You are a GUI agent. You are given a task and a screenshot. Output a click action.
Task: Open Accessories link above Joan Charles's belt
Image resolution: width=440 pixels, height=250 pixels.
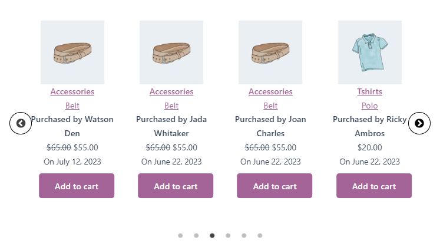(270, 91)
